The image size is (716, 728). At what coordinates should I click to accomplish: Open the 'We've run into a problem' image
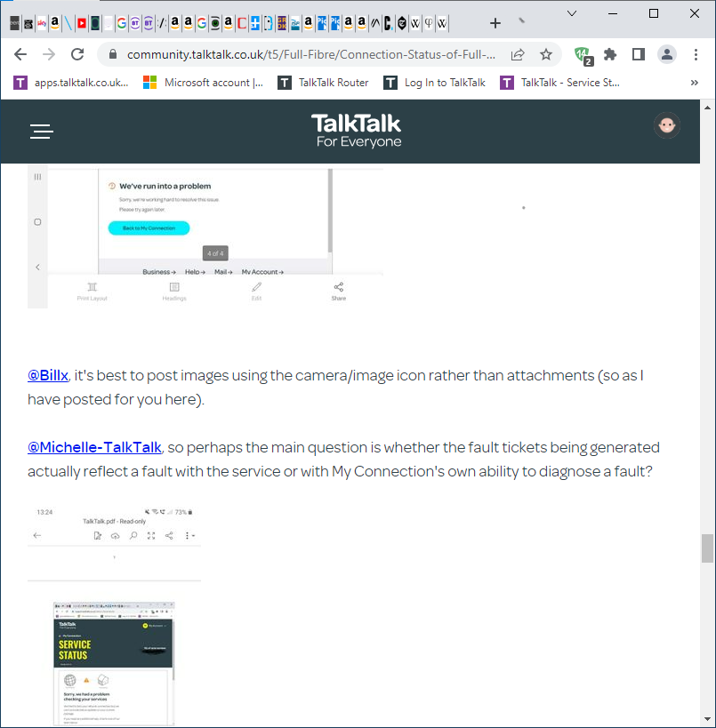205,236
